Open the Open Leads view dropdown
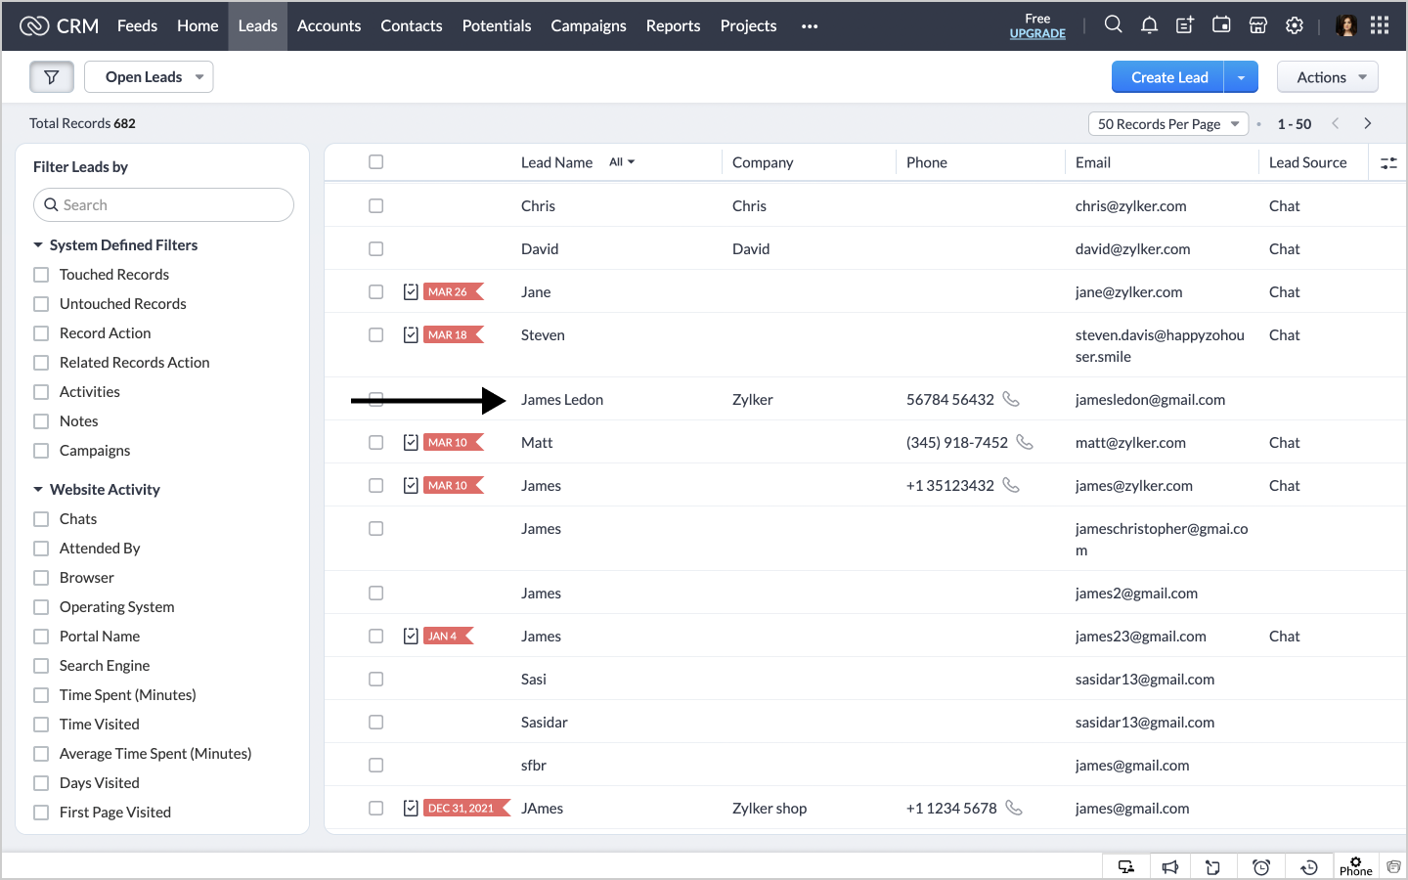 pos(149,77)
